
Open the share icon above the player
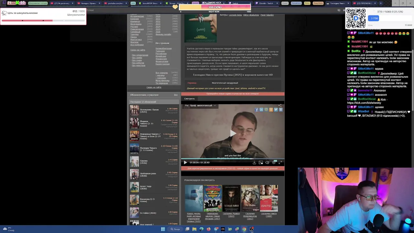pos(280,105)
